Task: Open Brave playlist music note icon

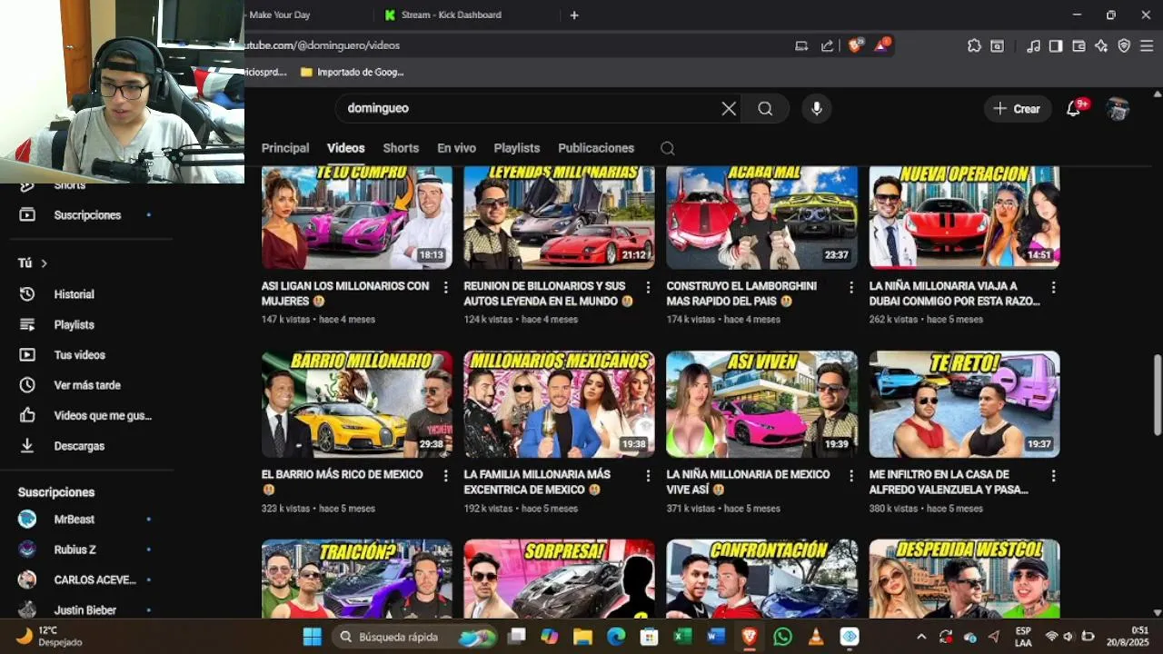Action: pos(1033,45)
